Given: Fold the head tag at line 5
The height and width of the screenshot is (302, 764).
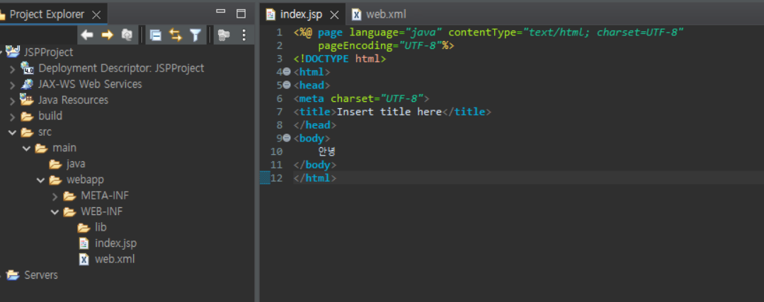Looking at the screenshot, I should click(287, 85).
